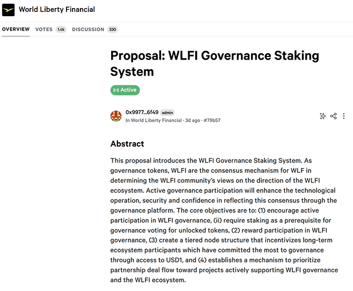Click the green Active status badge
353x291 pixels.
125,90
